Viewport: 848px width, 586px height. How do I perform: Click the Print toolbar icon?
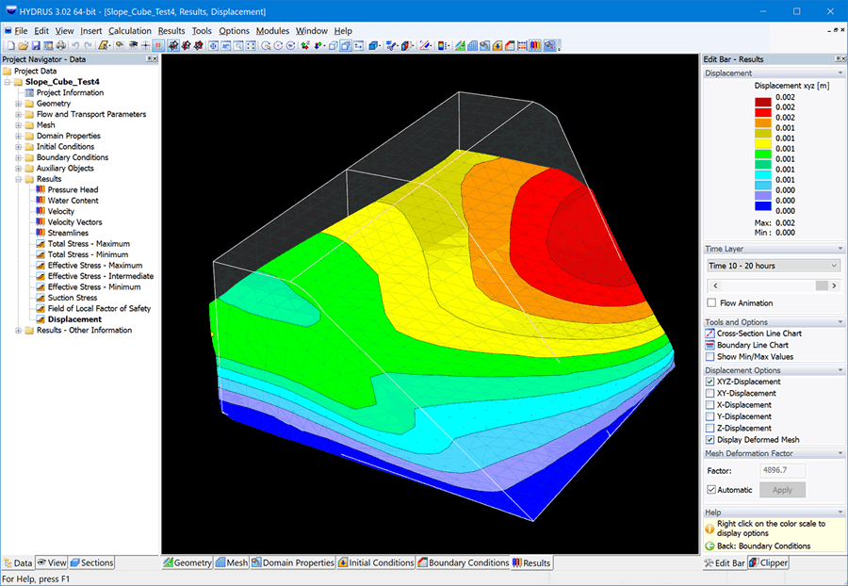[x=61, y=45]
